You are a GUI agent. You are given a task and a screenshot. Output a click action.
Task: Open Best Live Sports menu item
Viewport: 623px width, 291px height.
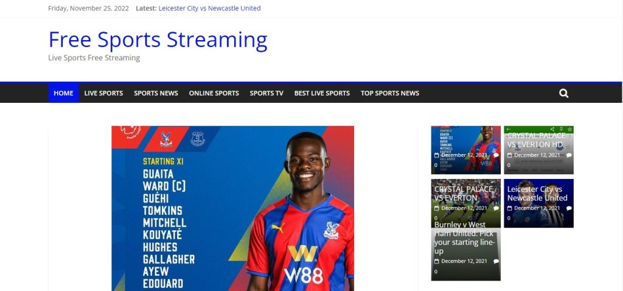pos(322,93)
